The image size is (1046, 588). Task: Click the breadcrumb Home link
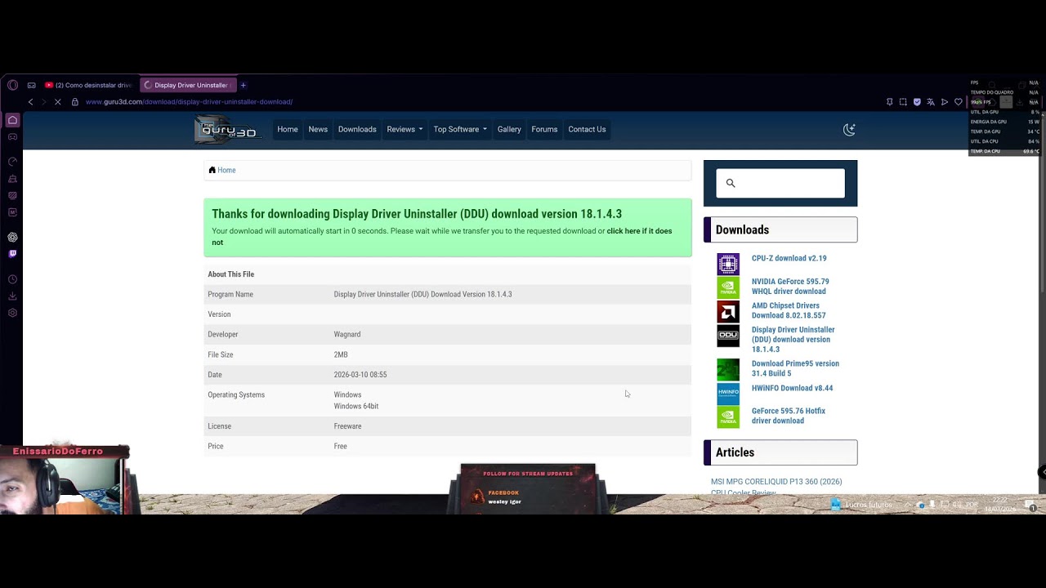pyautogui.click(x=226, y=170)
